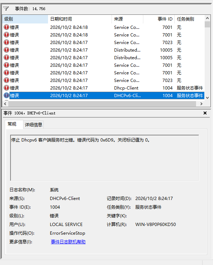Click the 错误 value next to 级别(L)
The image size is (213, 265).
coord(54,216)
